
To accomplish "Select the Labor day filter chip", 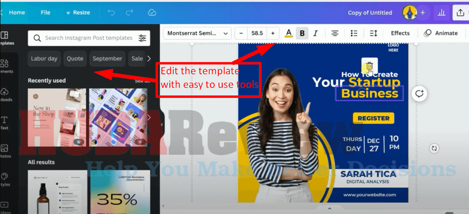I will click(44, 58).
